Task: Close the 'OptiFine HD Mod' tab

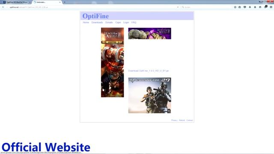Action: click(x=30, y=2)
